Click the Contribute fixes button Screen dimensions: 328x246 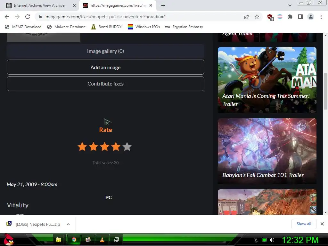click(105, 84)
